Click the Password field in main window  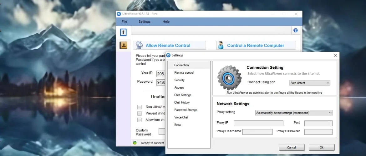[x=161, y=82]
